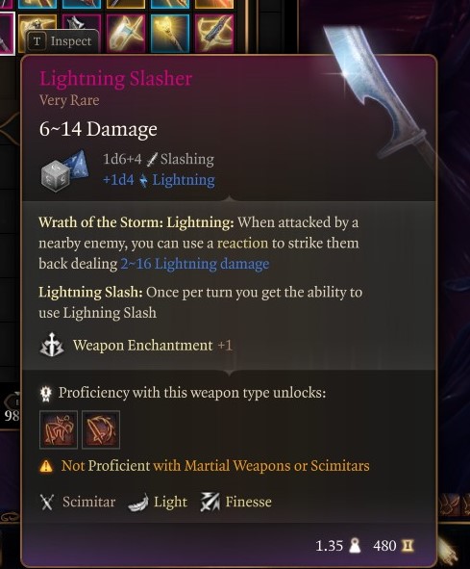Image resolution: width=470 pixels, height=569 pixels.
Task: Click the Finesse property icon
Action: (x=210, y=502)
